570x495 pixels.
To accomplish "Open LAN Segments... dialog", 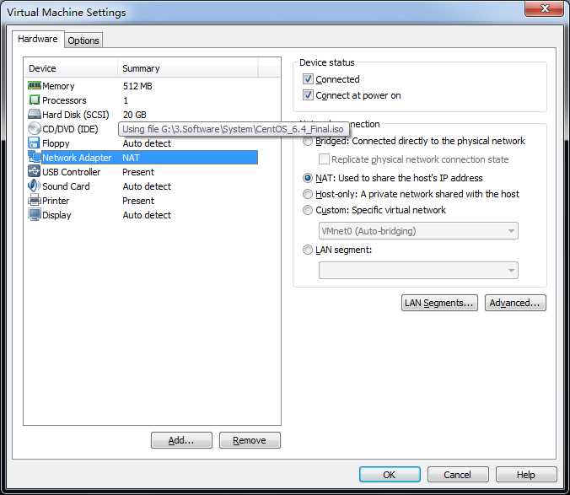I will point(439,303).
